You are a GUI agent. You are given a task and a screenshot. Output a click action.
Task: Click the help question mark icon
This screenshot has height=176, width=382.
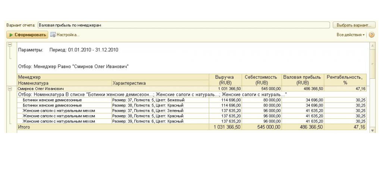click(372, 35)
